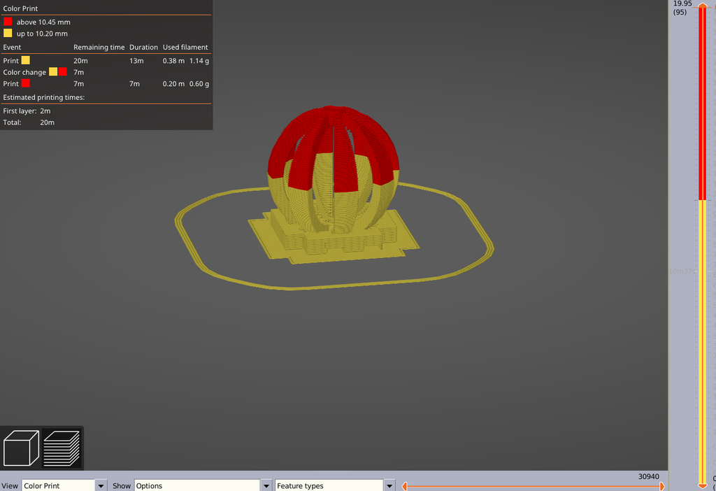Switch to the 3D editor view
Screen dimensions: 716x491
click(21, 447)
